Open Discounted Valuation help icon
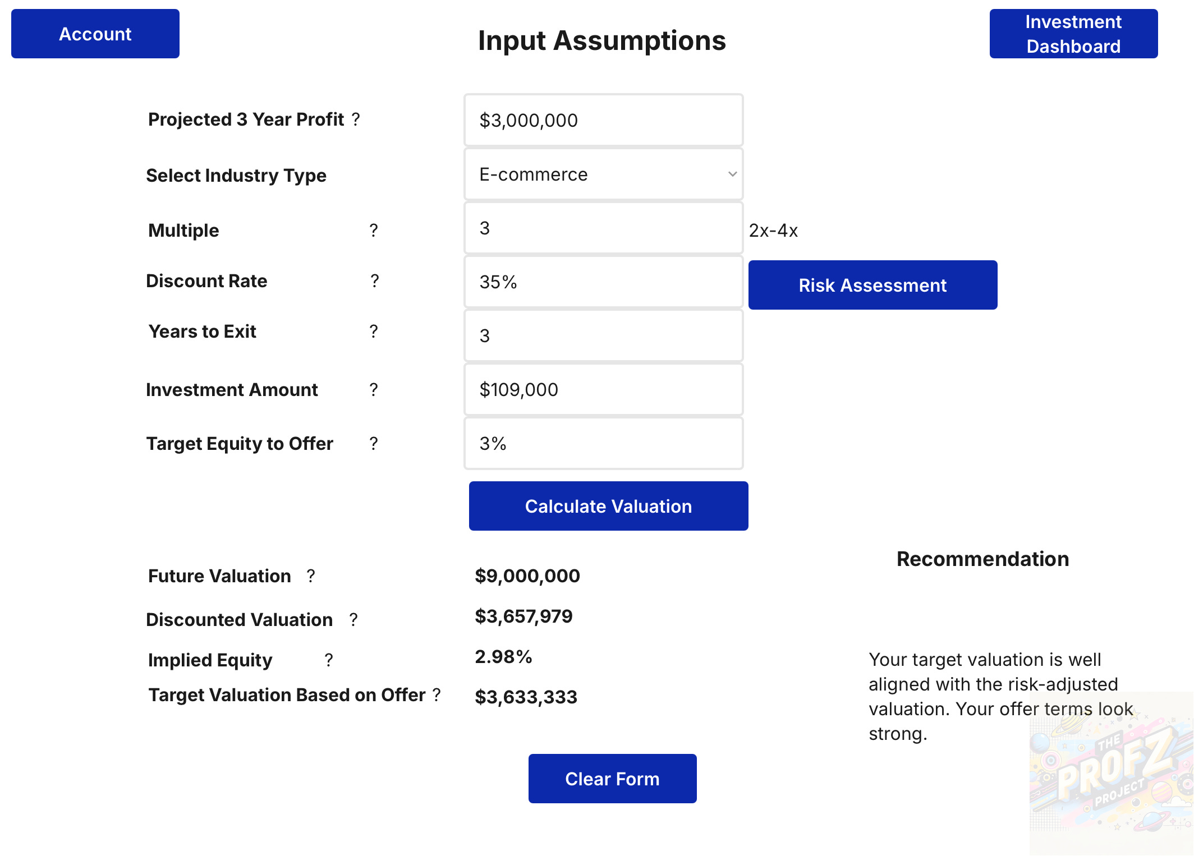This screenshot has height=856, width=1194. (353, 619)
